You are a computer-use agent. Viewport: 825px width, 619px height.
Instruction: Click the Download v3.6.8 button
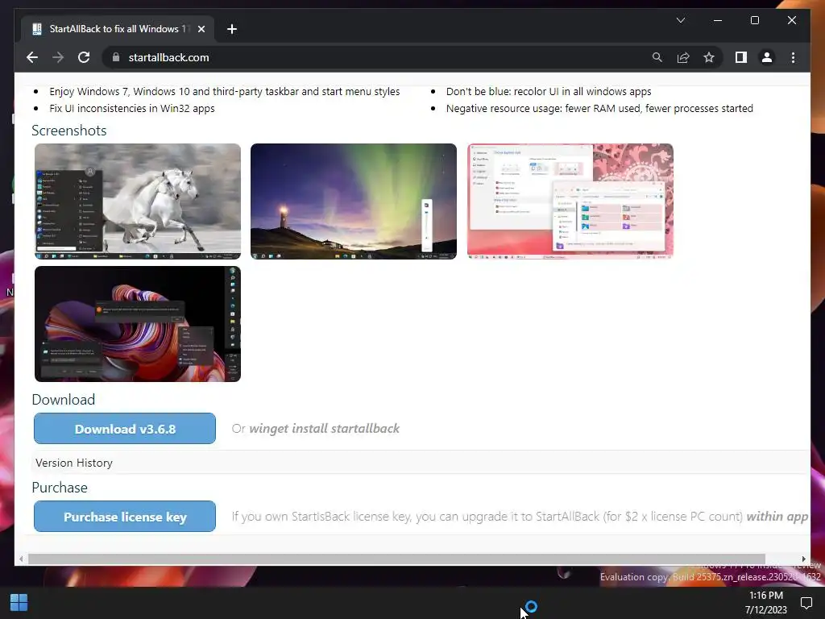(x=125, y=429)
